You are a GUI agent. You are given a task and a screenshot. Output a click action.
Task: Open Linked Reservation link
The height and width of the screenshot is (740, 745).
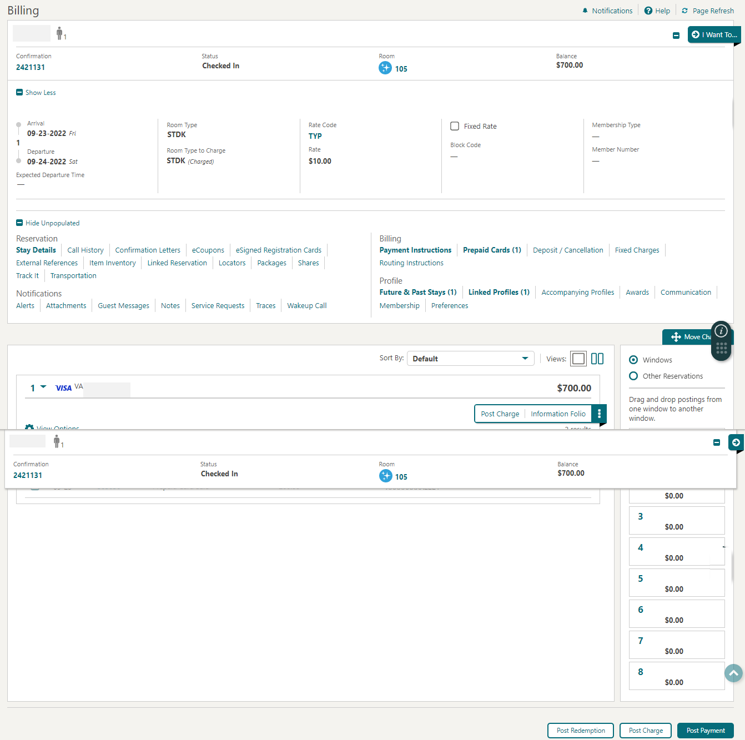point(177,263)
